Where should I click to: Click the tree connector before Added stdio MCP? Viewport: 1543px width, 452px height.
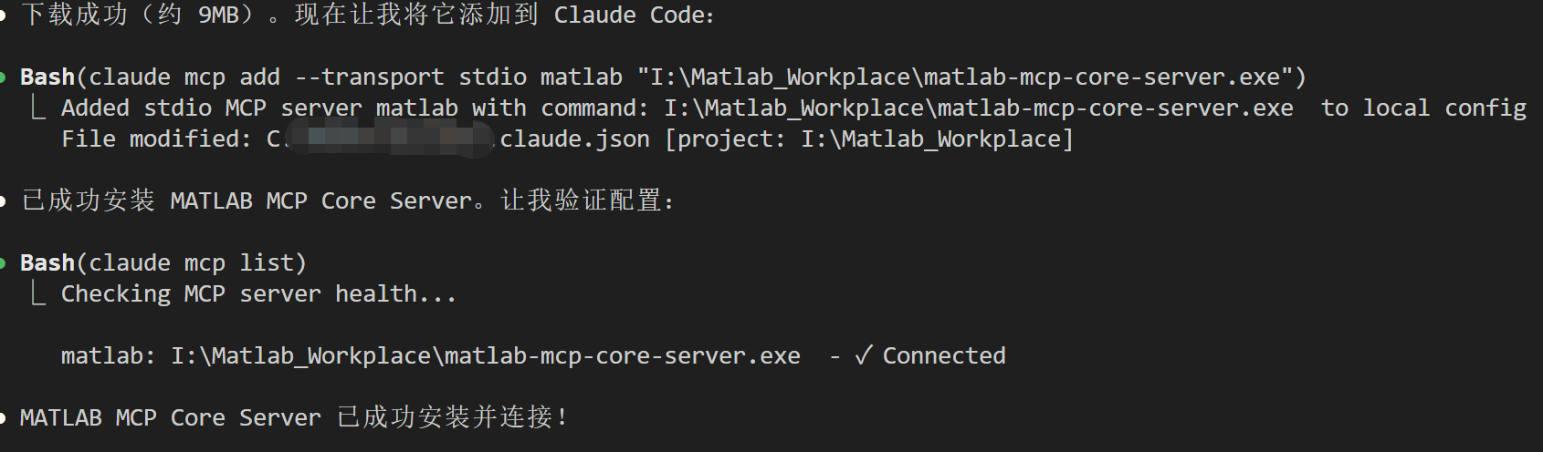pyautogui.click(x=37, y=108)
